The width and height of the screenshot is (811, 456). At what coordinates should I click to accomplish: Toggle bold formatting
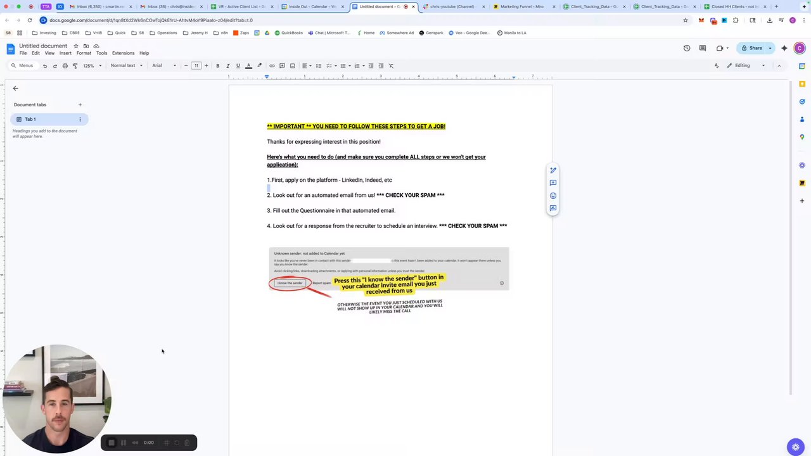tap(217, 66)
